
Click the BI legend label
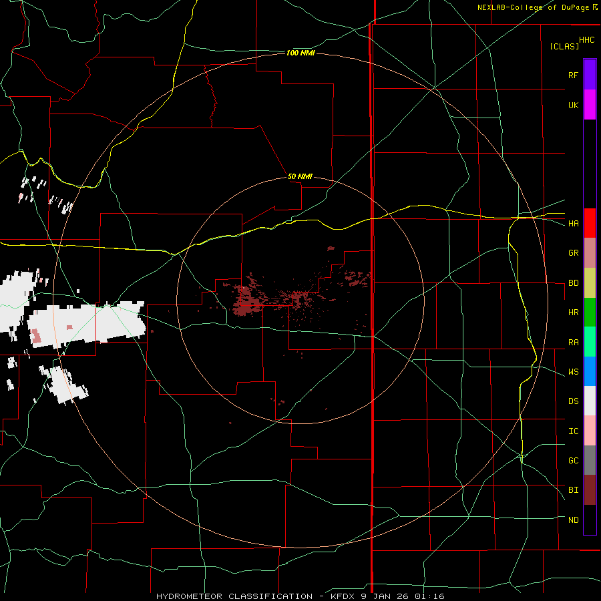coord(573,490)
